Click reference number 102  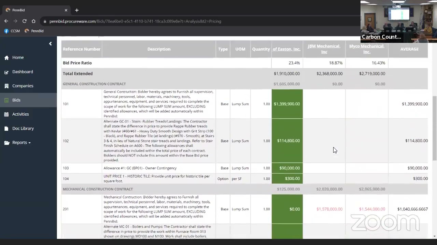pos(66,141)
